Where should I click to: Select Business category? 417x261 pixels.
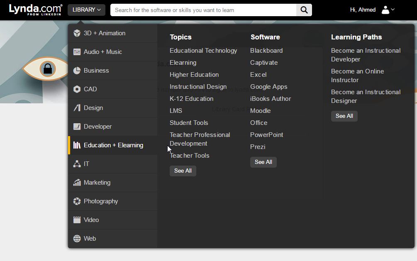pyautogui.click(x=113, y=71)
